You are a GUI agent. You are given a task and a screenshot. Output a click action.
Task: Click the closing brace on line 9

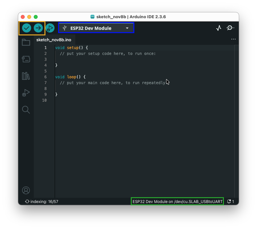(x=56, y=95)
